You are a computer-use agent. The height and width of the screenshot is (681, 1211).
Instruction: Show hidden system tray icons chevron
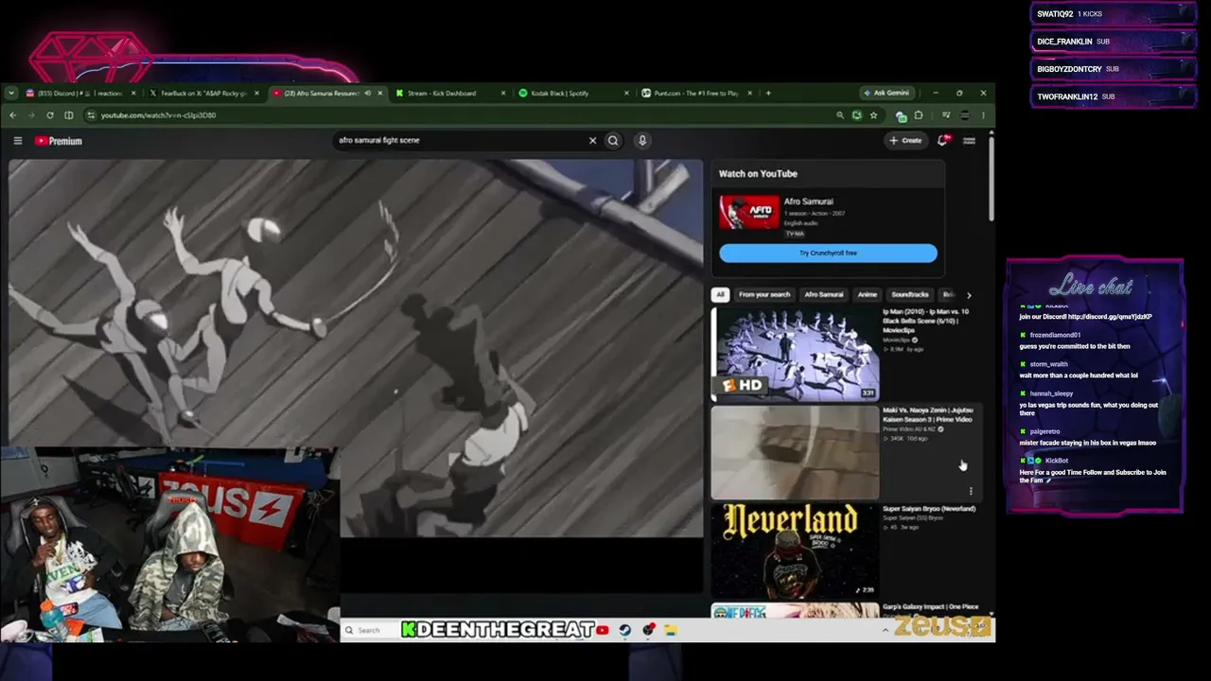(x=886, y=630)
